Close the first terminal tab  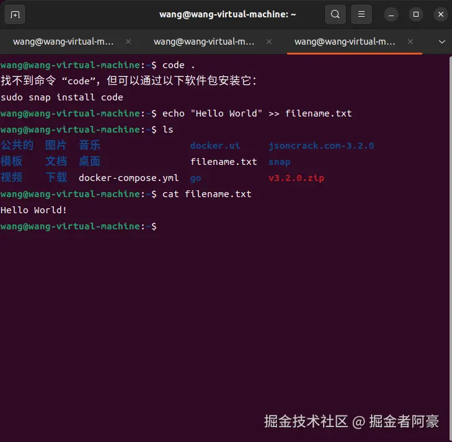tap(128, 42)
